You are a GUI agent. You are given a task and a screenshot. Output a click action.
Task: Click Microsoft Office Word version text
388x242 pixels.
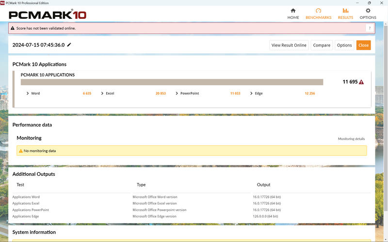155,197
